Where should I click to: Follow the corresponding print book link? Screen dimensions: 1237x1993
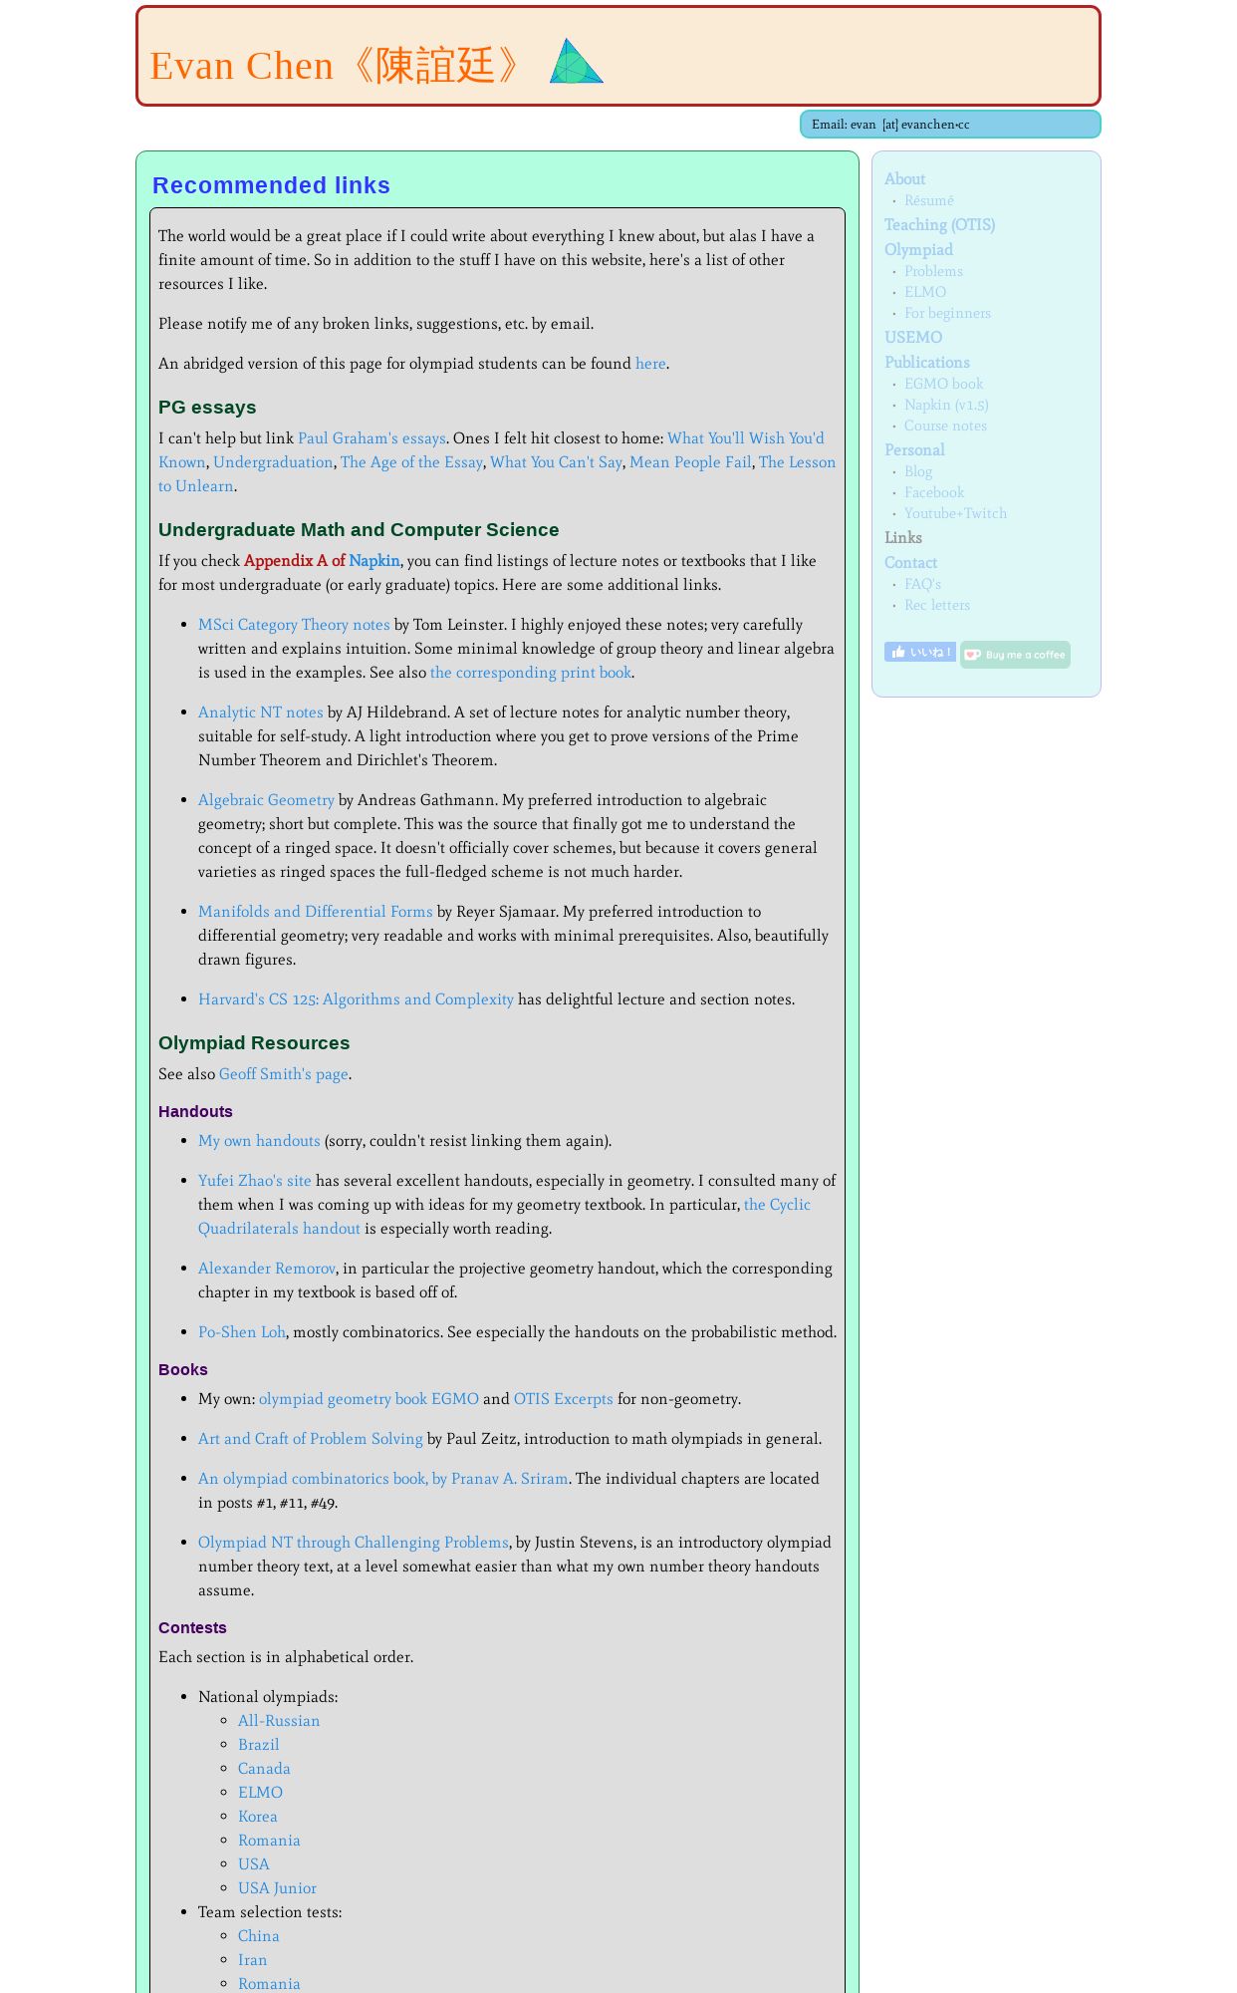click(531, 673)
